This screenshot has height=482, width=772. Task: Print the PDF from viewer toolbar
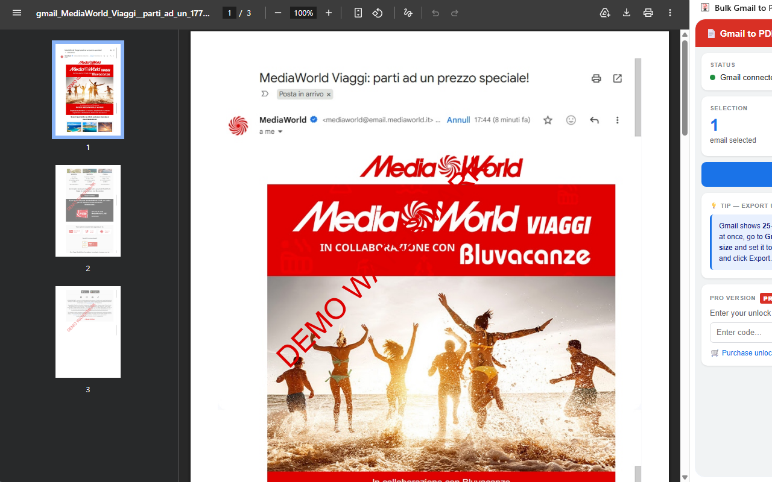coord(648,13)
